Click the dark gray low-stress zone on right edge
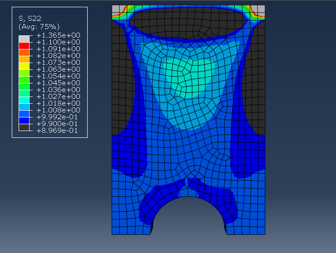336x253 pixels. (258, 82)
